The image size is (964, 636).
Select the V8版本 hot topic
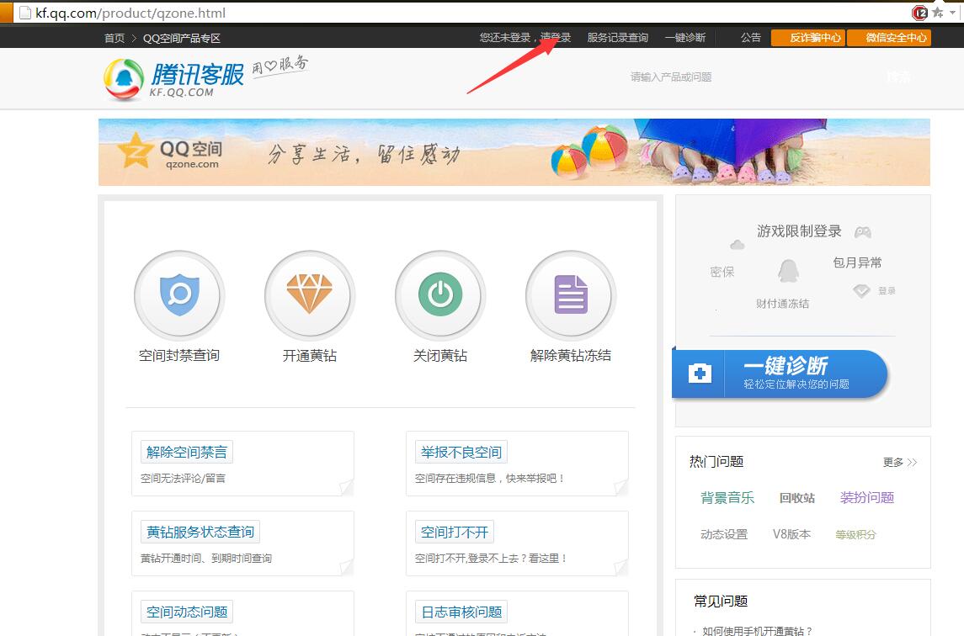point(792,534)
